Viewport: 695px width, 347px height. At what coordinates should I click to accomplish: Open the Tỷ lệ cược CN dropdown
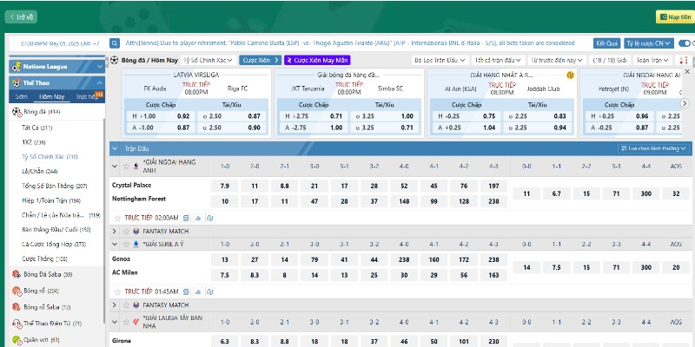click(x=648, y=43)
